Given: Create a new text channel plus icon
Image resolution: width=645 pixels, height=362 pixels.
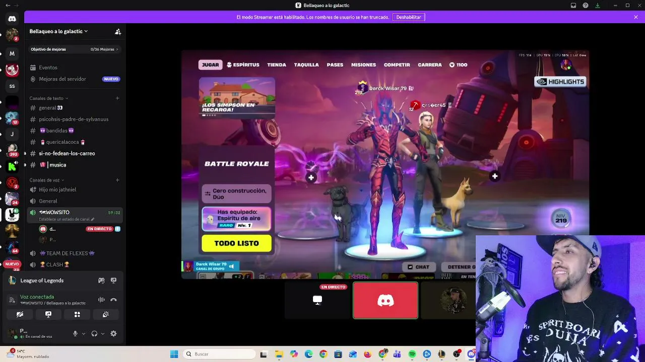Looking at the screenshot, I should pyautogui.click(x=117, y=98).
